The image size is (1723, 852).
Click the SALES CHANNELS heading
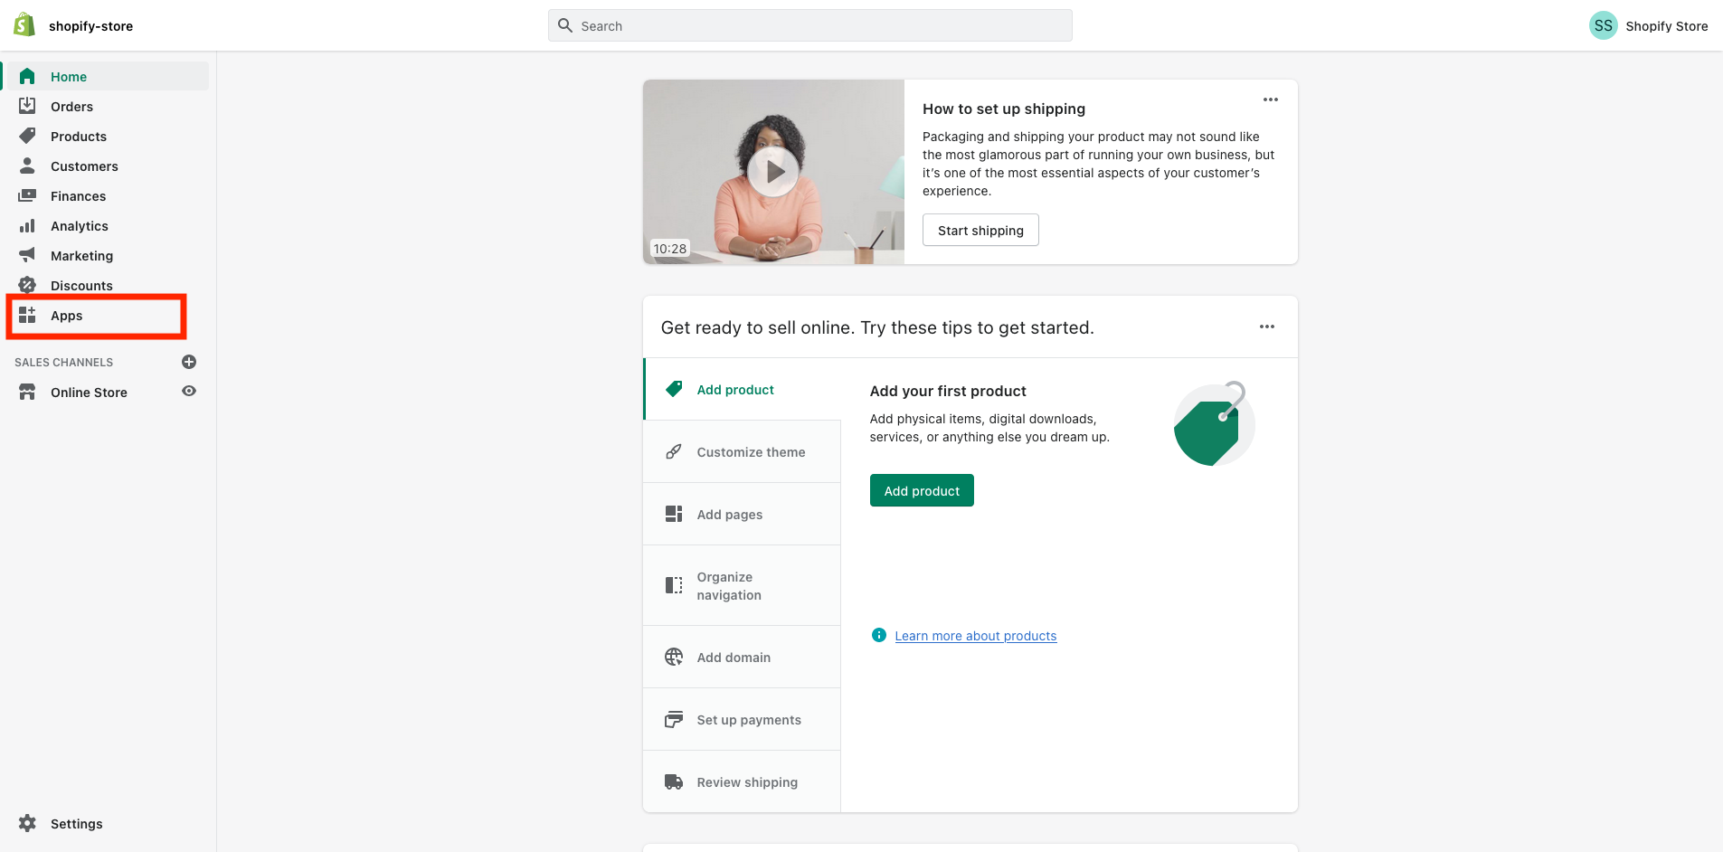[63, 362]
